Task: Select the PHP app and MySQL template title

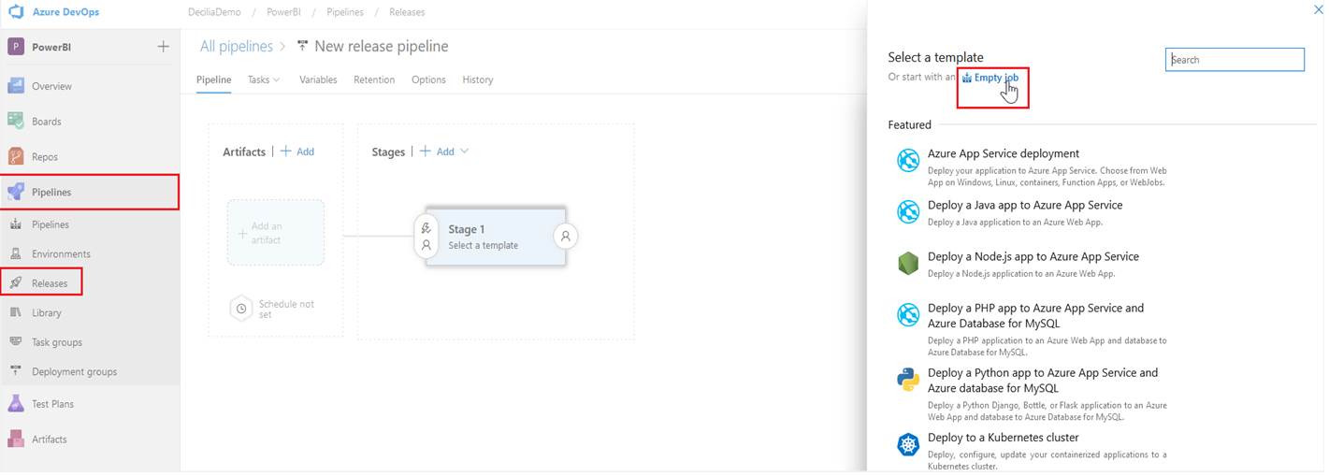Action: click(x=1035, y=315)
